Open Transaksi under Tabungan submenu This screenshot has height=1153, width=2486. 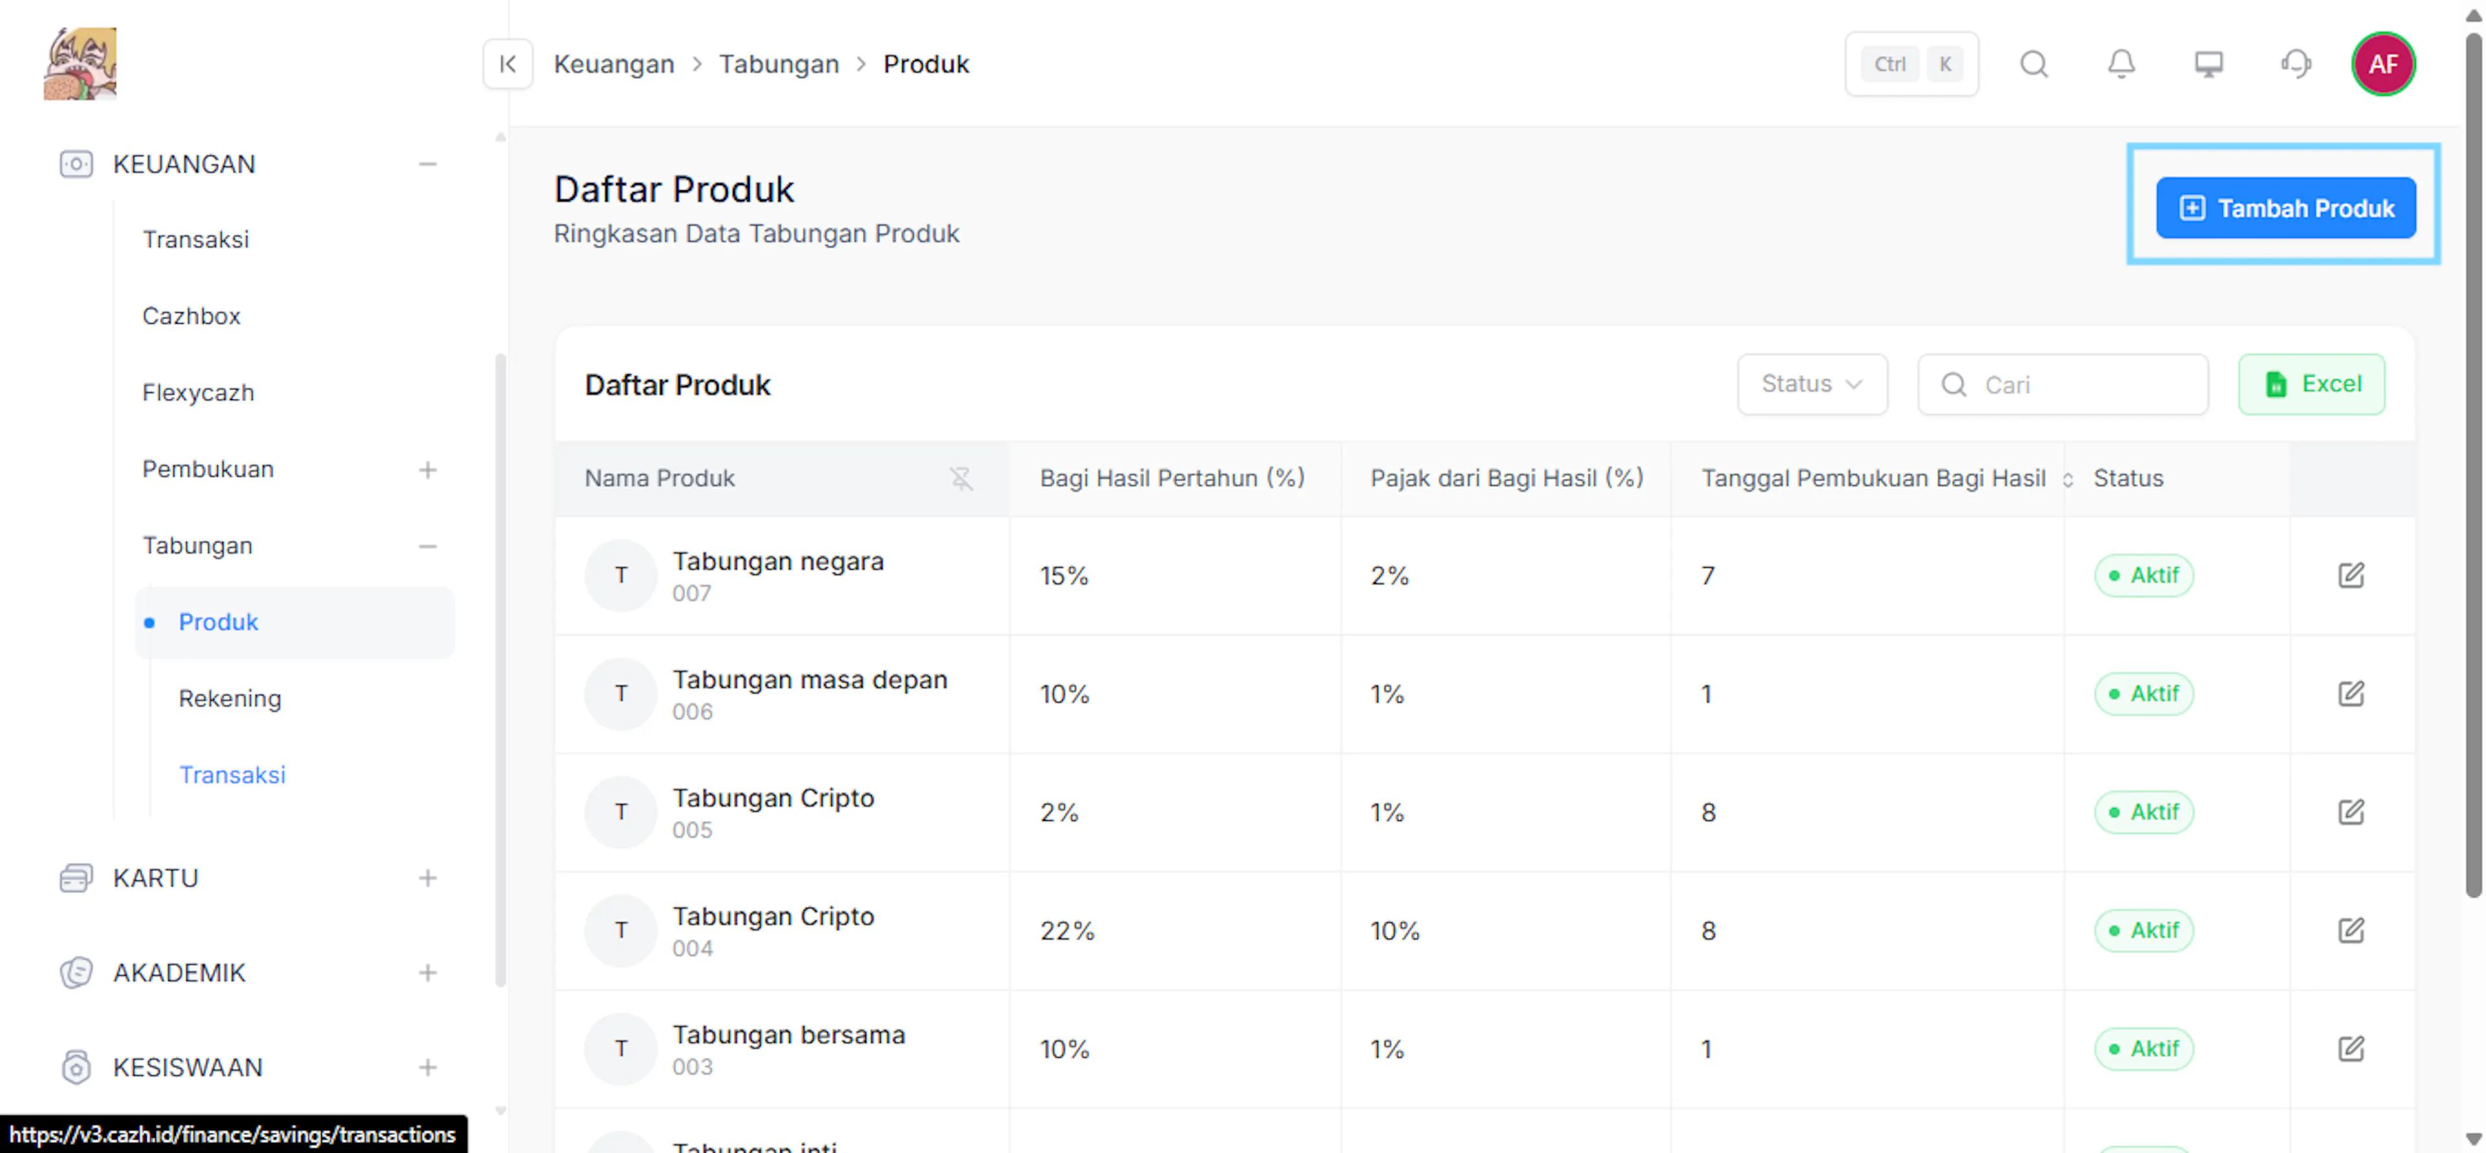coord(232,775)
